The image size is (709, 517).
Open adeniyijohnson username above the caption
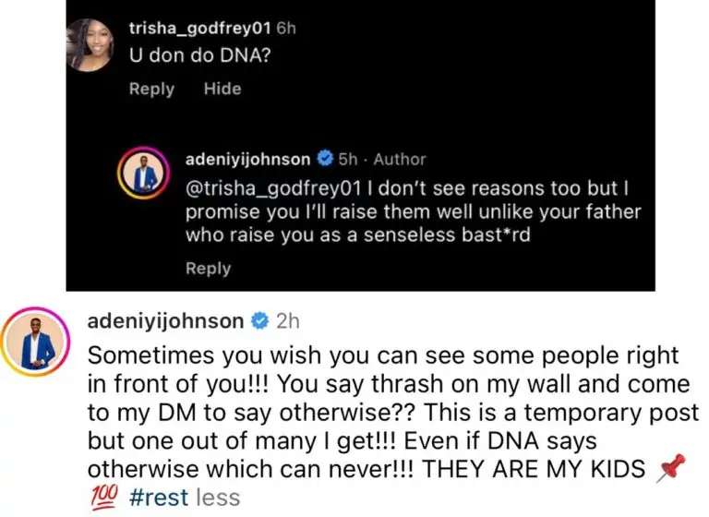tap(164, 321)
